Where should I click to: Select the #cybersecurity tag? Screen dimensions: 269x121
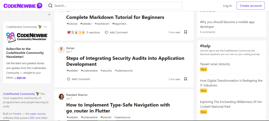pos(124,71)
